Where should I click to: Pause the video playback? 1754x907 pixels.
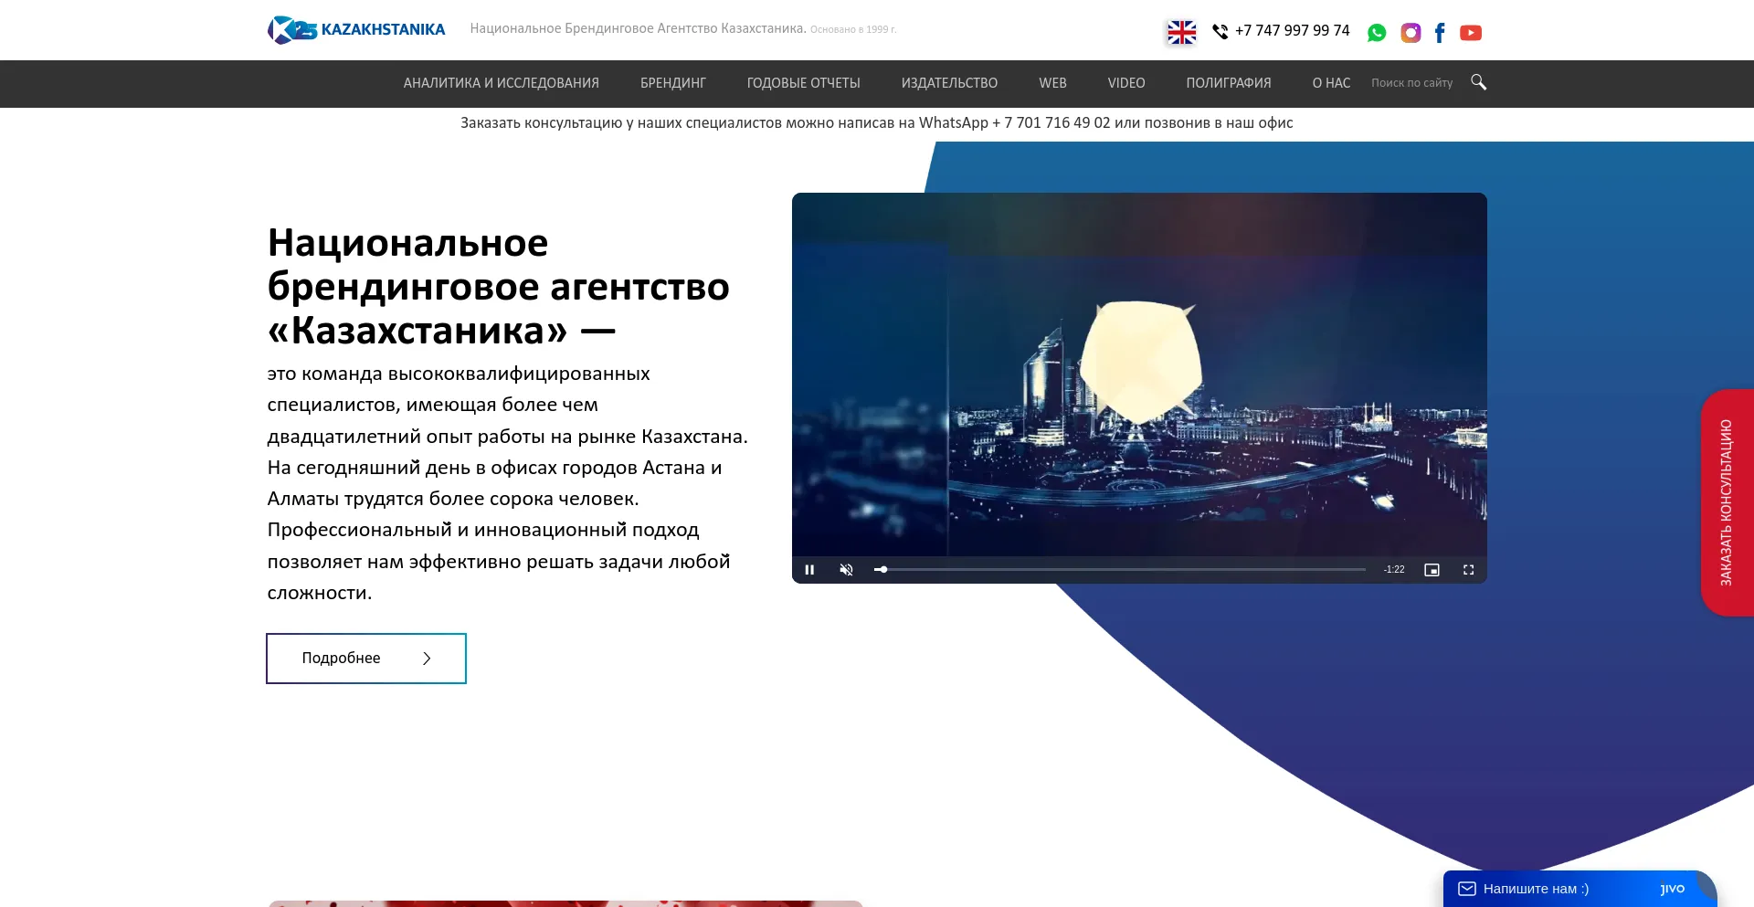[x=809, y=570]
